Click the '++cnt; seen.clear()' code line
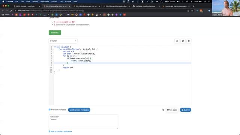 81,61
